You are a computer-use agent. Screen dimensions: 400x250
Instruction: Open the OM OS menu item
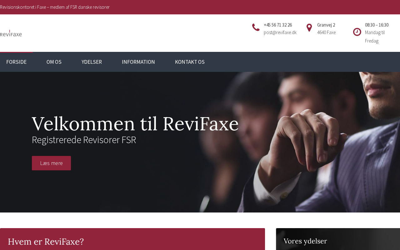[54, 62]
